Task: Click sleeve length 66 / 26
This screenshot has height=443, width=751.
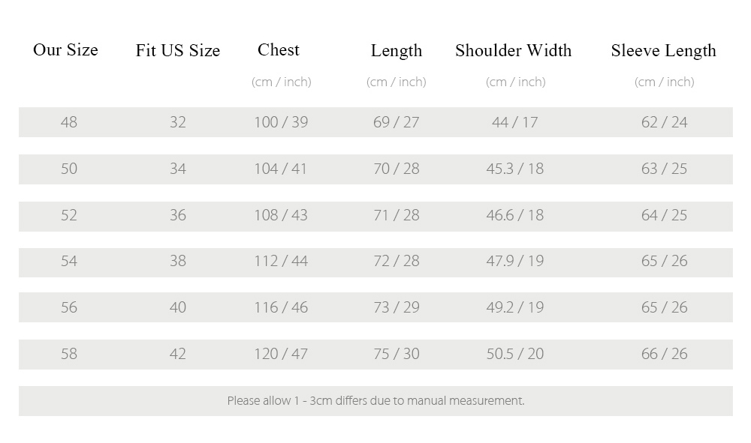Action: [x=665, y=354]
